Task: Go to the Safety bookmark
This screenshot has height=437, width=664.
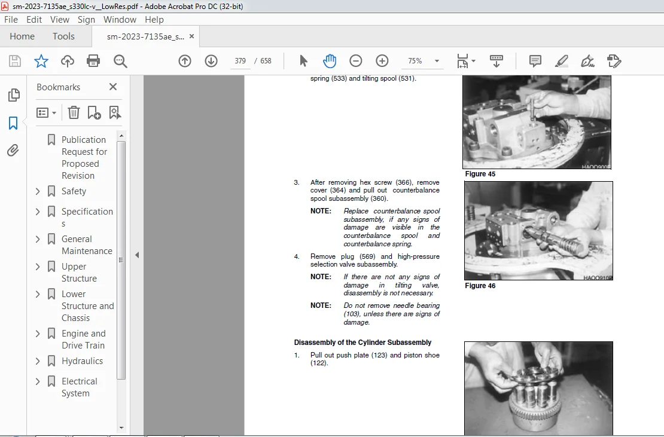Action: [x=74, y=191]
